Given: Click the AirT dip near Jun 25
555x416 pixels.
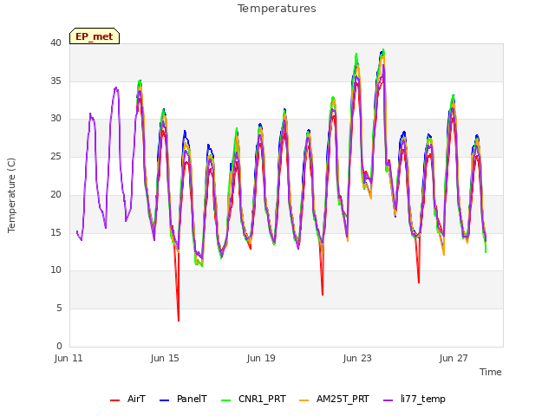Looking at the screenshot, I should click(419, 282).
